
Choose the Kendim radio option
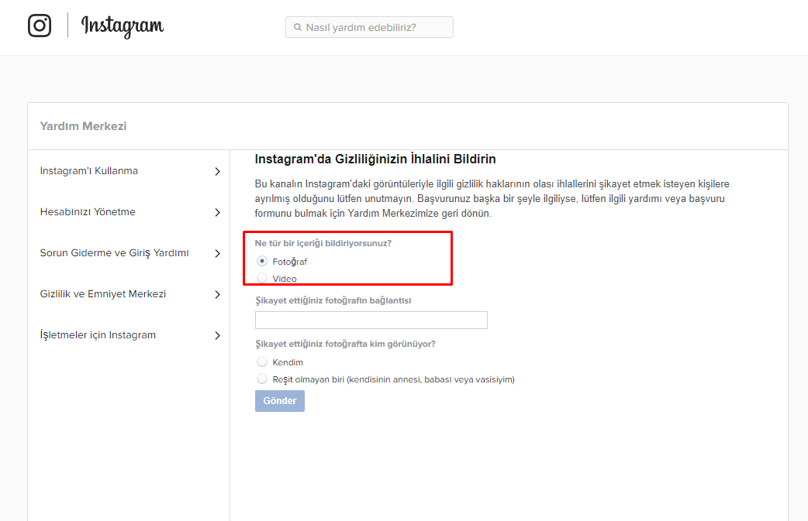(x=262, y=362)
